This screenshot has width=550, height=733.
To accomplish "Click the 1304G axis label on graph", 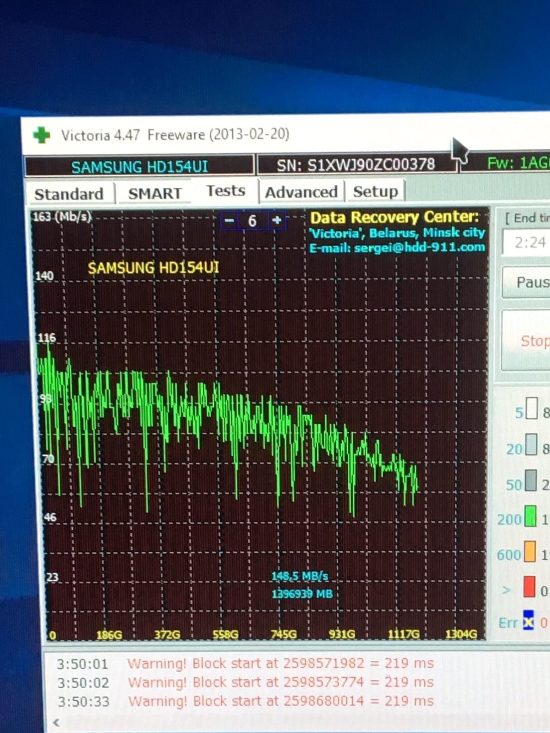I will (x=461, y=634).
